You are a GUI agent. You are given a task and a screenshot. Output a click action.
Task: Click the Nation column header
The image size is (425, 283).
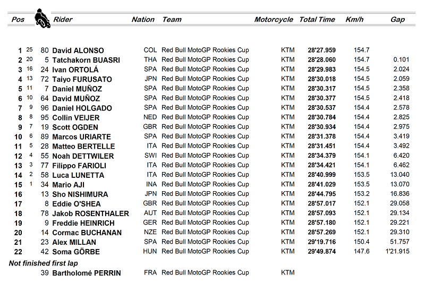(143, 20)
